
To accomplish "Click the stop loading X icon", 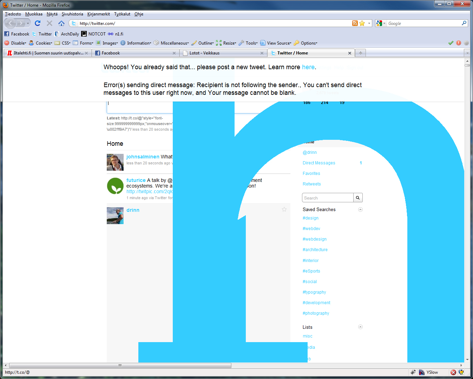I will 50,23.
